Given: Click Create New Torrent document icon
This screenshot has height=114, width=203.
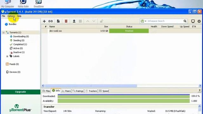Looking at the screenshot, I should point(58,21).
